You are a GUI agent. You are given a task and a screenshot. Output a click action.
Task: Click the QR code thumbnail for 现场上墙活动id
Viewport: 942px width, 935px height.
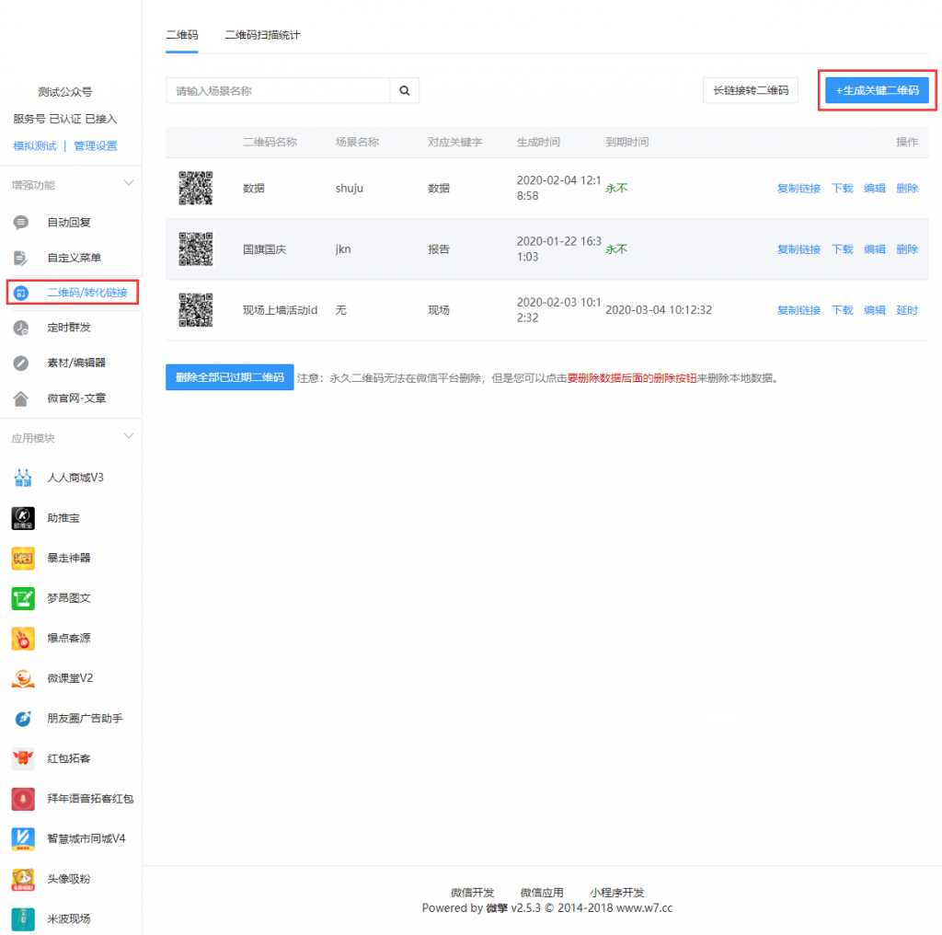[196, 310]
